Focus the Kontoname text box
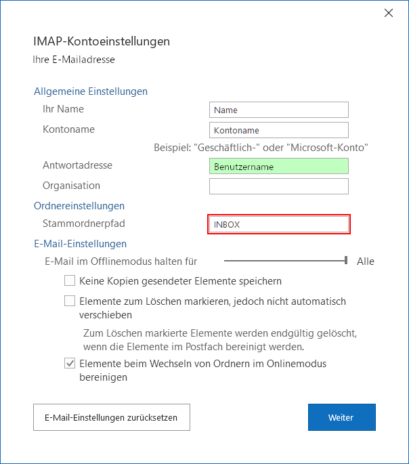The height and width of the screenshot is (464, 409). 279,130
